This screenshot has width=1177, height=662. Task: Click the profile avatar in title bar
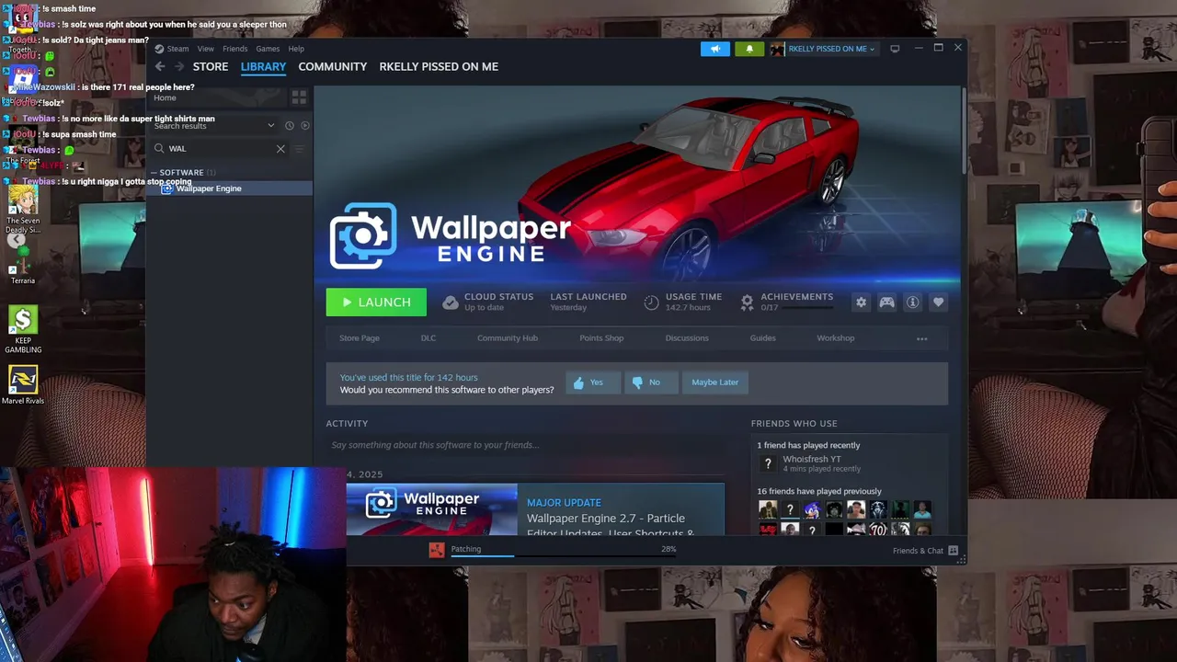(x=777, y=49)
